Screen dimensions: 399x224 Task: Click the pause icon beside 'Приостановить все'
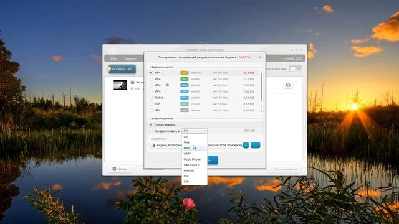click(x=271, y=169)
